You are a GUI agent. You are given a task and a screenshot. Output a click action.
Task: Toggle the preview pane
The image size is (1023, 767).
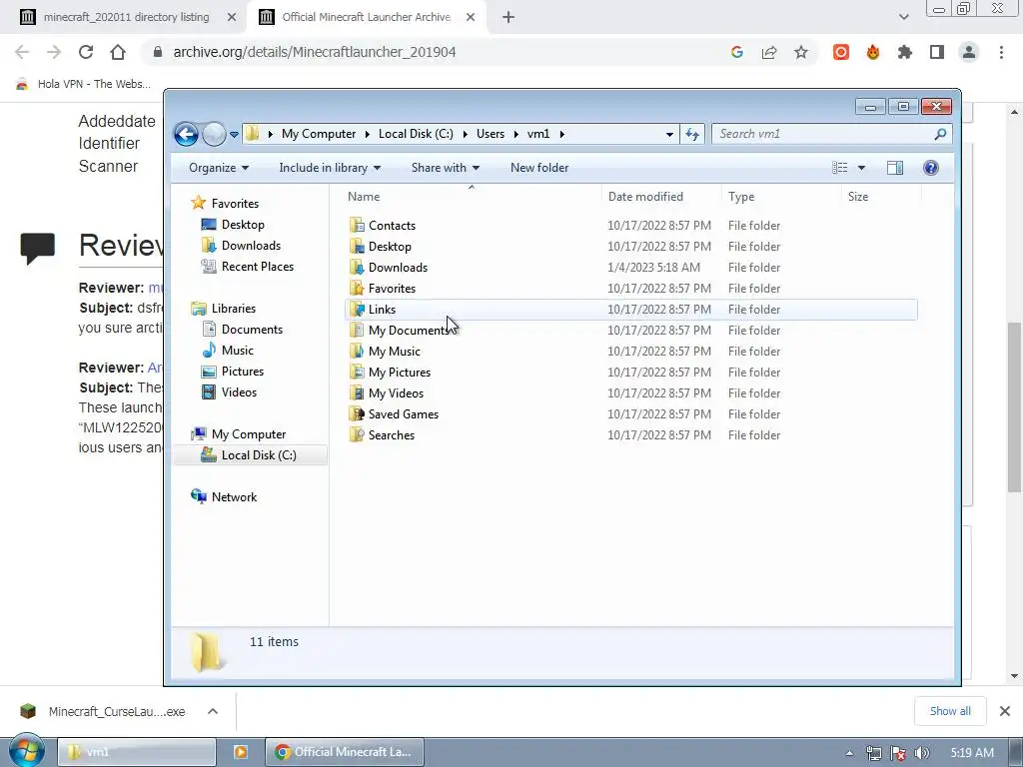pyautogui.click(x=895, y=168)
